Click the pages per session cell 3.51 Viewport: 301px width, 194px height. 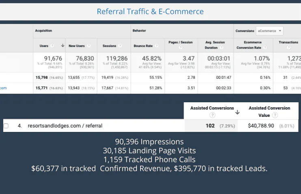tap(191, 88)
